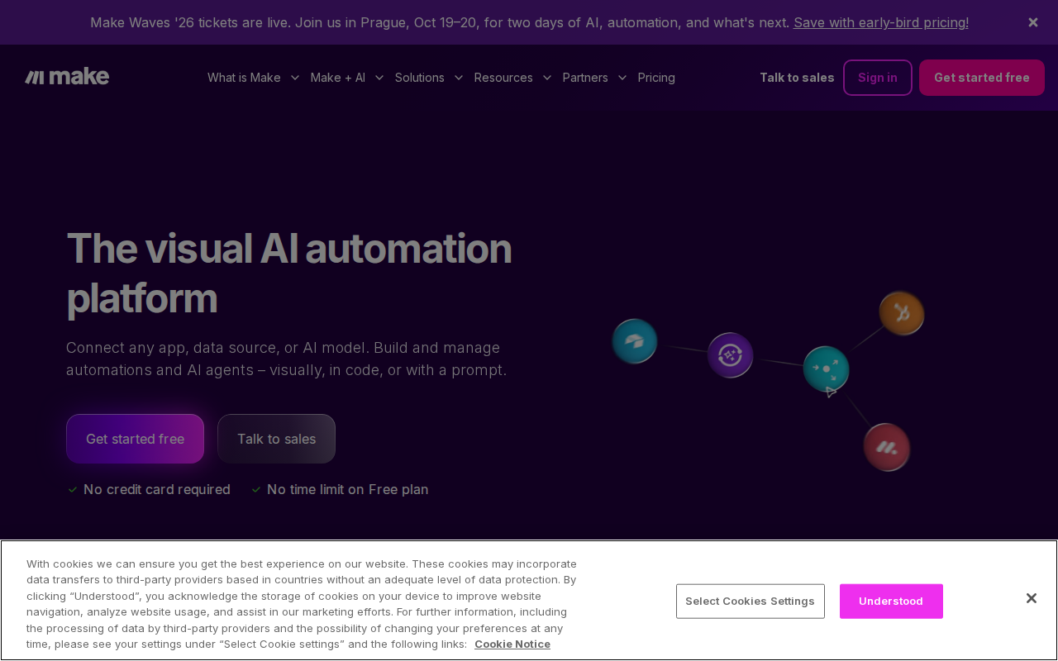This screenshot has height=661, width=1058.
Task: Close the cookie consent banner
Action: [x=1031, y=598]
